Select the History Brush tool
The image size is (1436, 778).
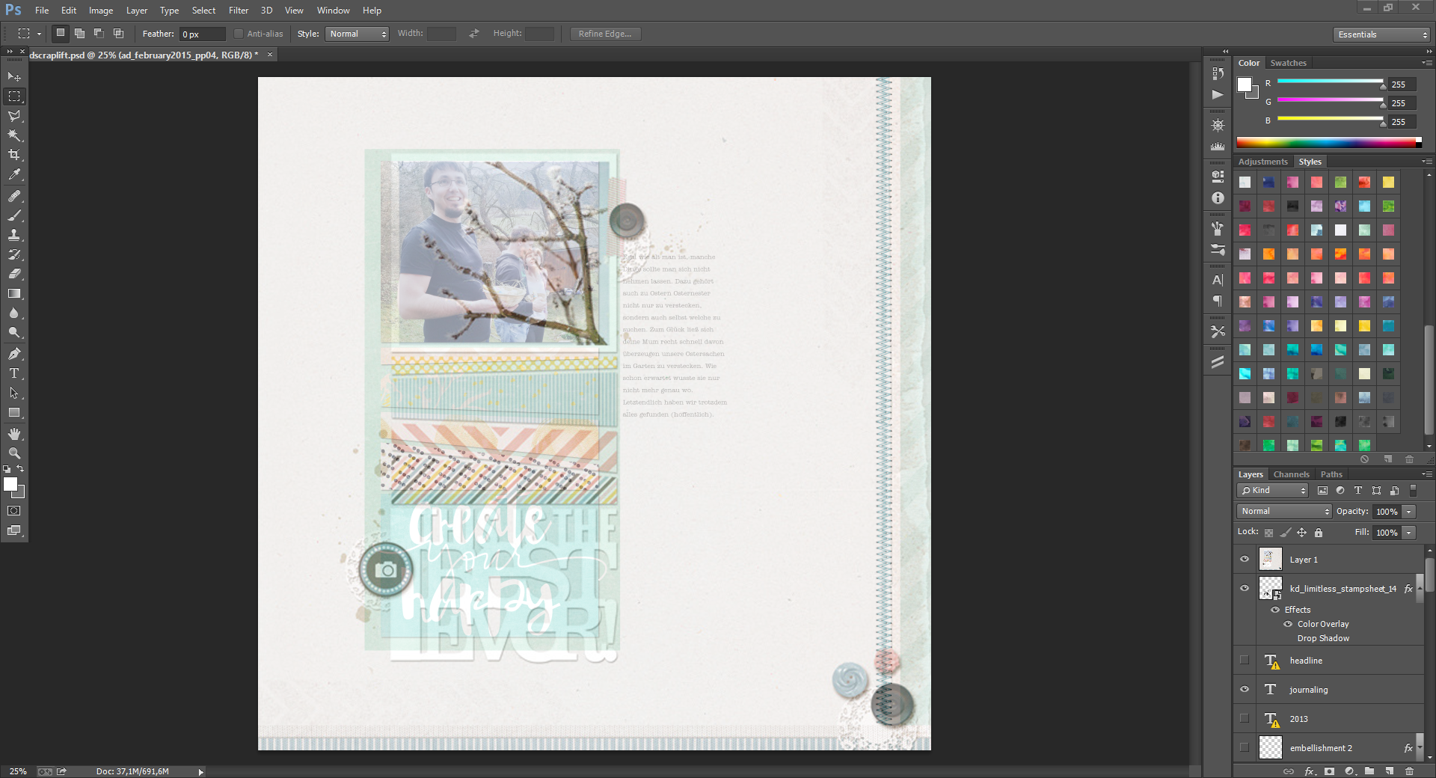(x=14, y=254)
